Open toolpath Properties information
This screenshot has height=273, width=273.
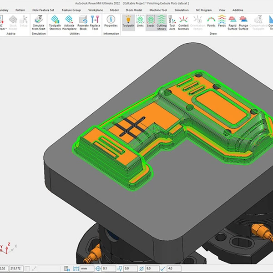point(111,22)
